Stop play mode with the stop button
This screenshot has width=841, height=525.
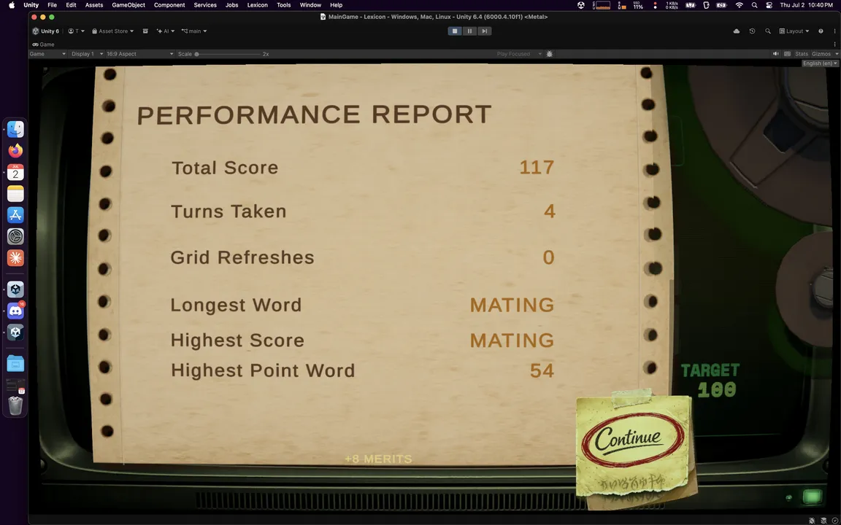(x=455, y=31)
